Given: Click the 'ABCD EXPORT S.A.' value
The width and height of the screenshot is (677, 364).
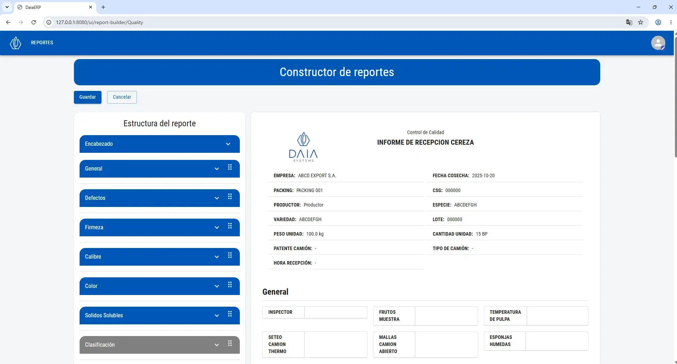Looking at the screenshot, I should point(317,176).
